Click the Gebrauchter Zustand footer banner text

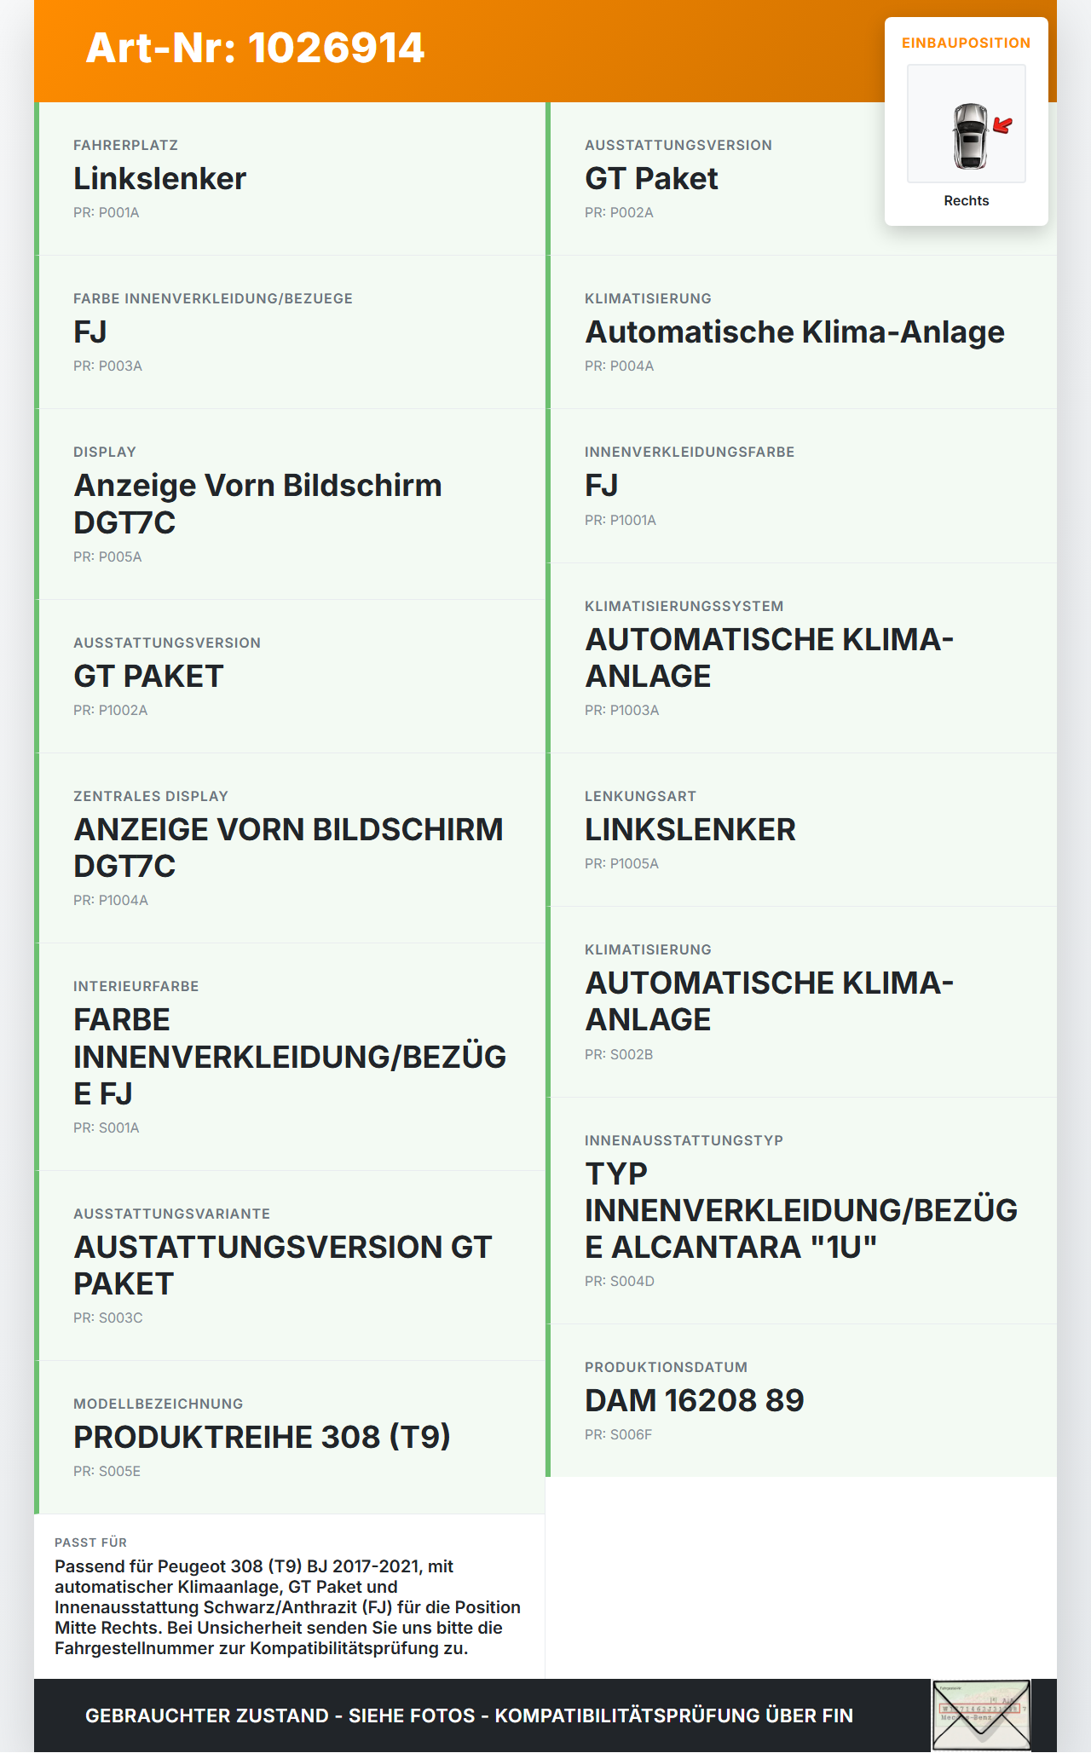pyautogui.click(x=469, y=1716)
